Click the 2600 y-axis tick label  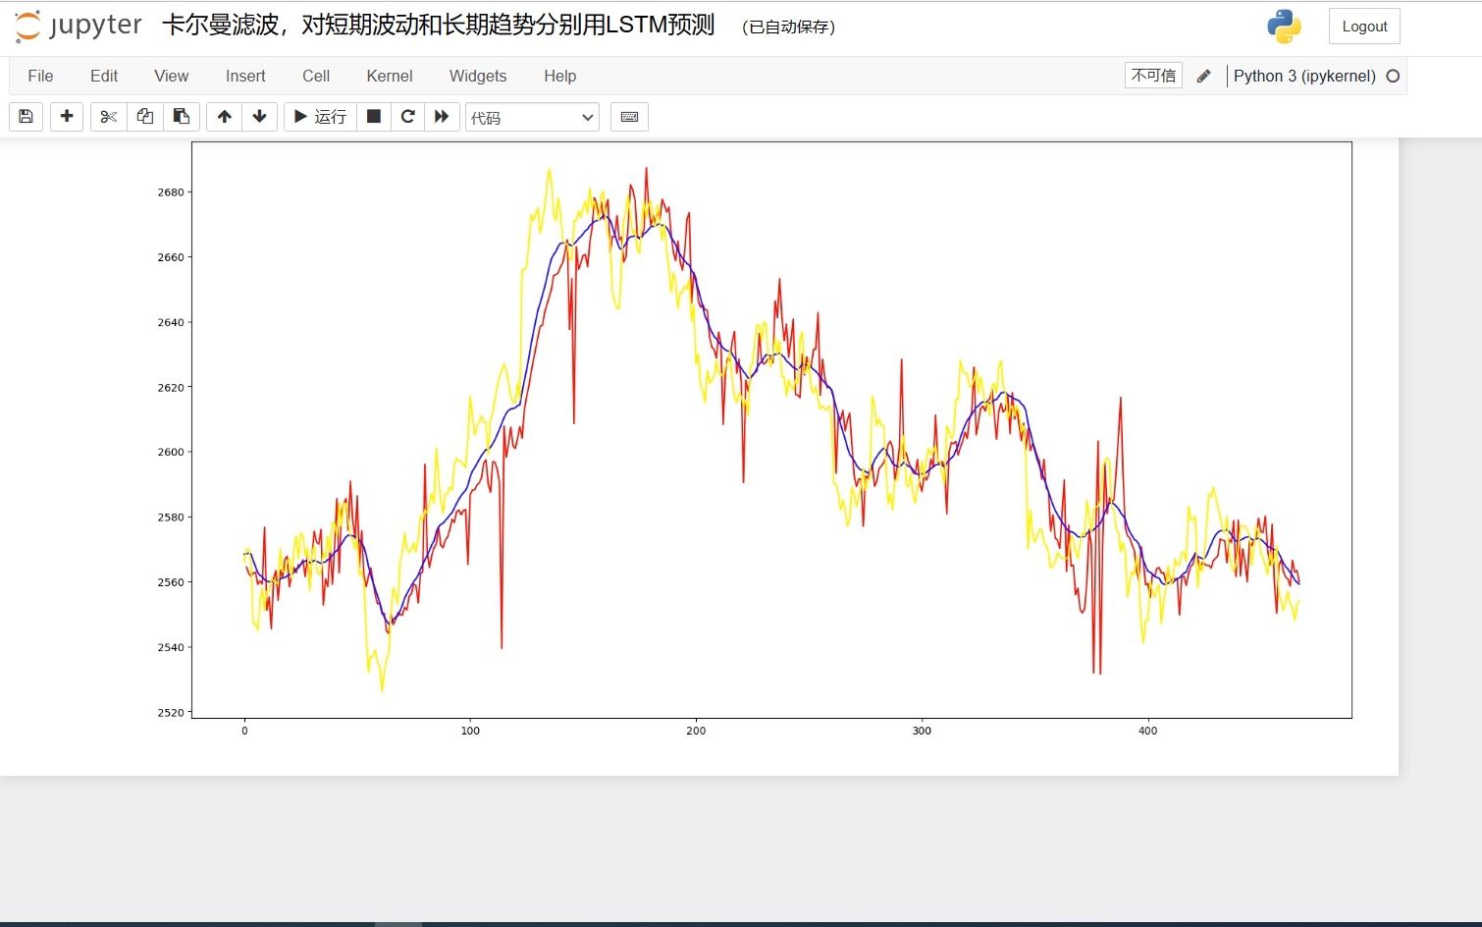(x=171, y=453)
